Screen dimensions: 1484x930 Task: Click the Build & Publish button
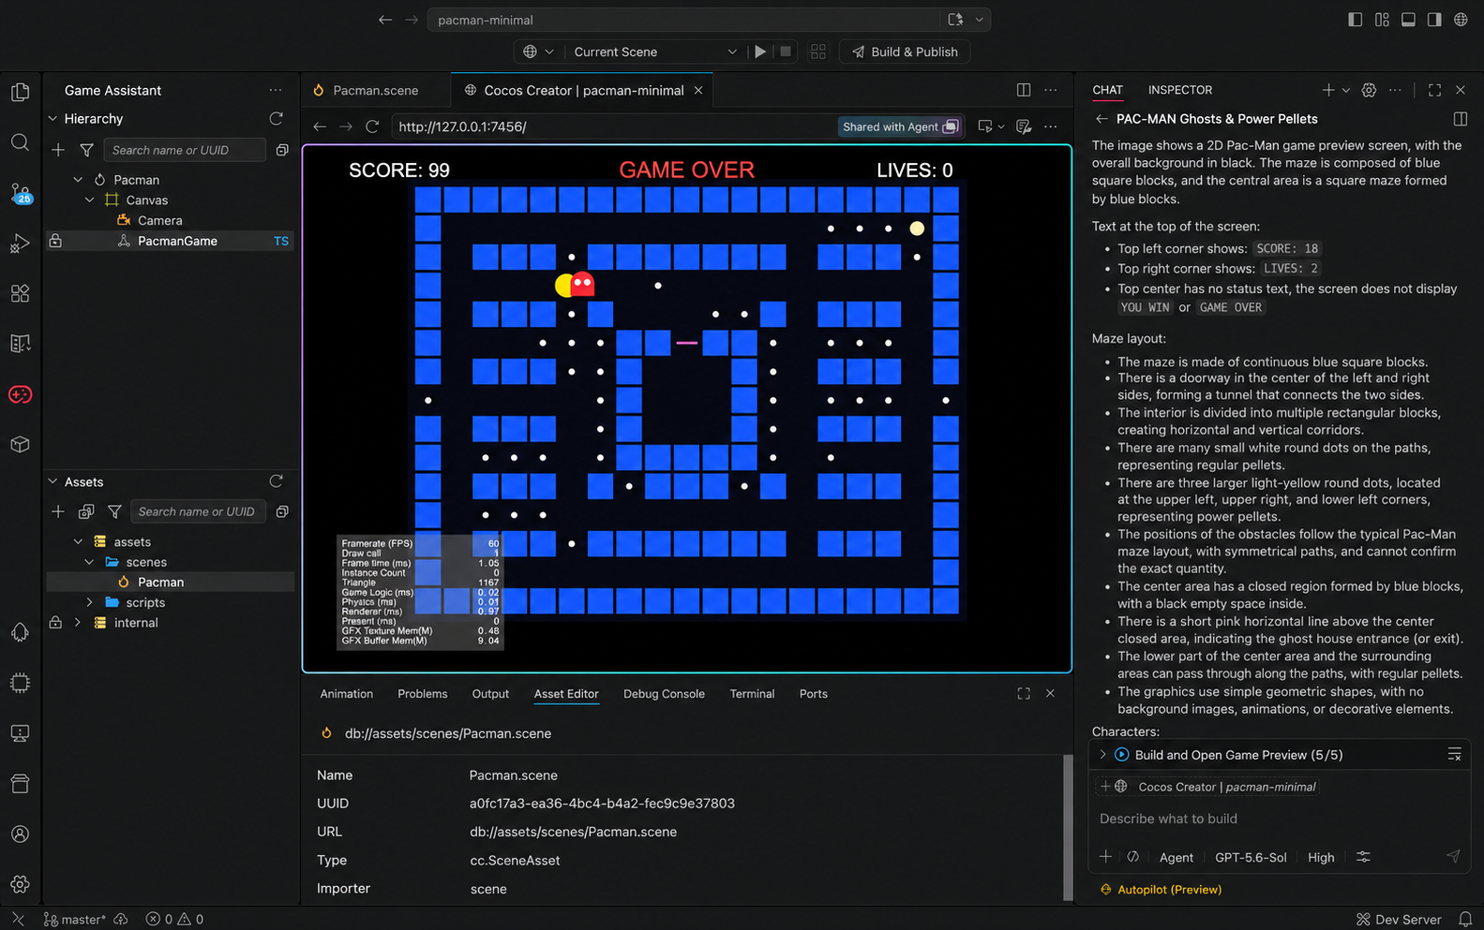[905, 52]
